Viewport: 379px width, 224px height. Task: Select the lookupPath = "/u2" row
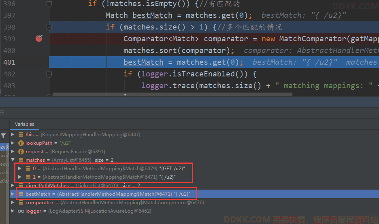pos(194,143)
